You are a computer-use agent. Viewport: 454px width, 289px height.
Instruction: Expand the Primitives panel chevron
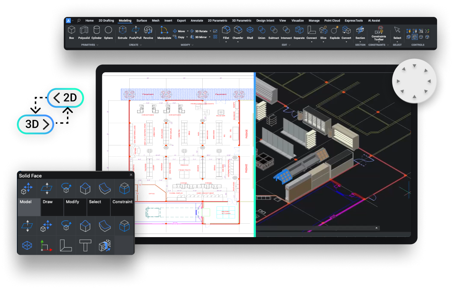pyautogui.click(x=98, y=45)
